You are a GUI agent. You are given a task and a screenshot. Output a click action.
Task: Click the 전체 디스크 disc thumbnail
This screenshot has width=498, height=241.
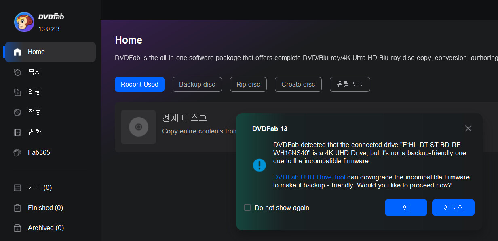point(138,127)
